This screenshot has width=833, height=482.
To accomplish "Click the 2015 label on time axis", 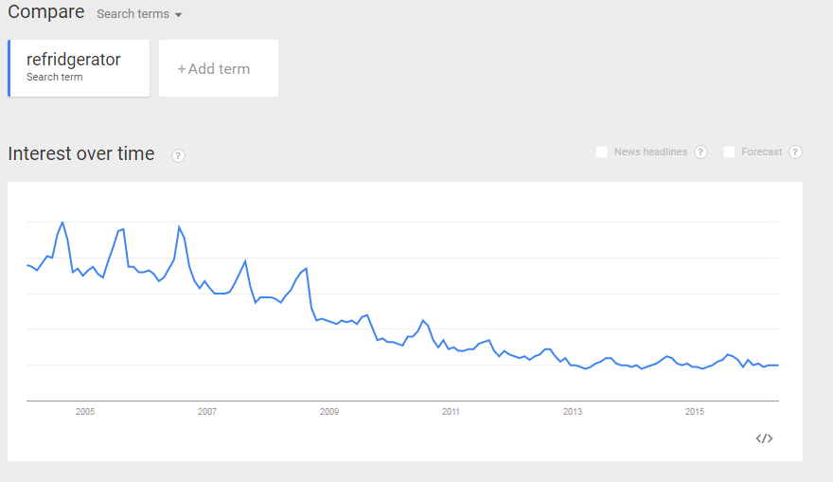I will 695,411.
